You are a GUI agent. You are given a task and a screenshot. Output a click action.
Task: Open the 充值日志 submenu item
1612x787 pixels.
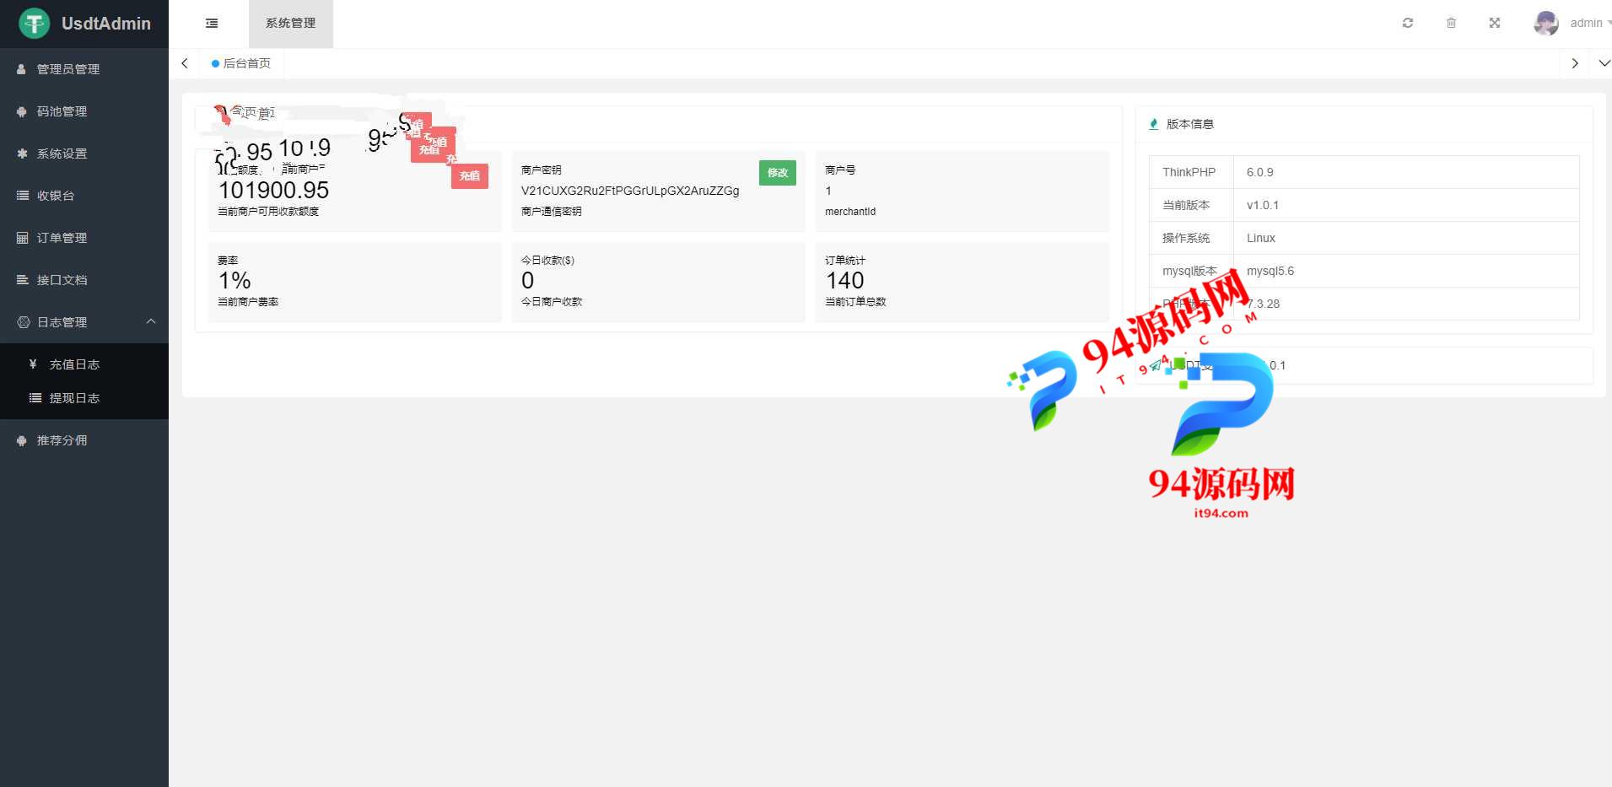tap(84, 364)
